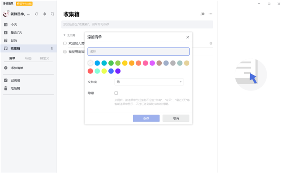Viewport: 284px width, 173px height.
Task: Click the note-type icon before 我能用滴答
Action: pyautogui.click(x=65, y=52)
